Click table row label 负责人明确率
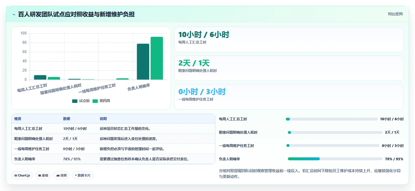415x191 pixels. click(25, 159)
